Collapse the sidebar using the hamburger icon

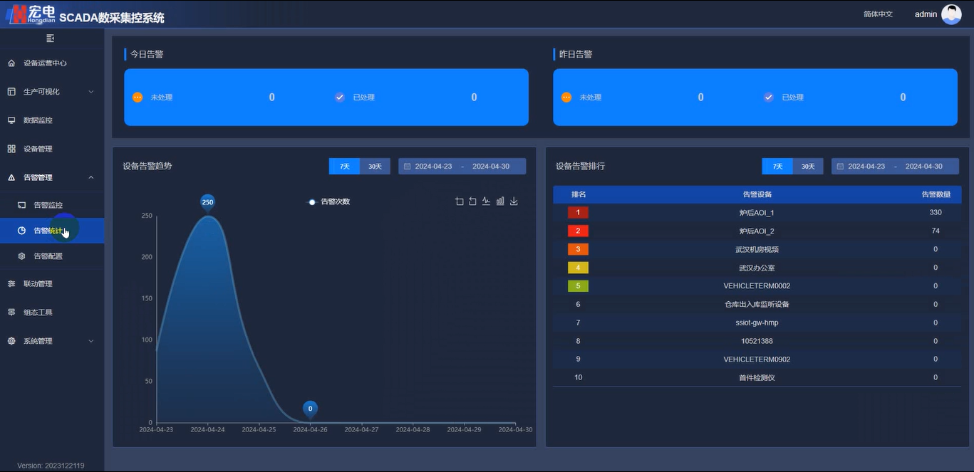pos(50,38)
